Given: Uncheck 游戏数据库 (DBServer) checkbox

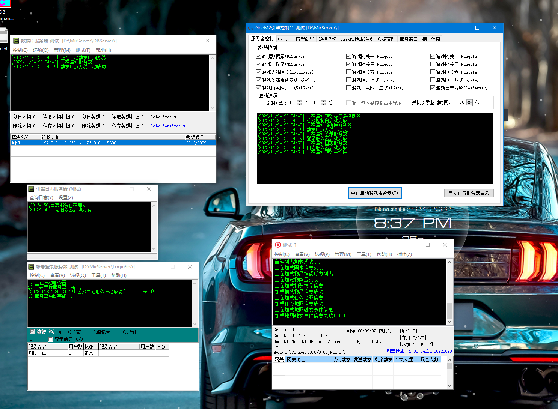Looking at the screenshot, I should (258, 56).
